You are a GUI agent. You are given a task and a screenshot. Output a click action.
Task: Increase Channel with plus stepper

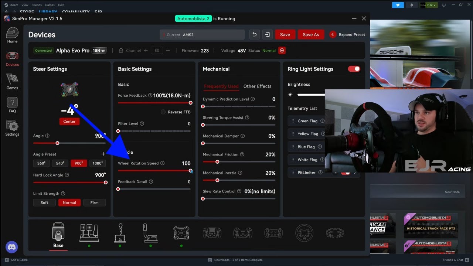pos(146,51)
